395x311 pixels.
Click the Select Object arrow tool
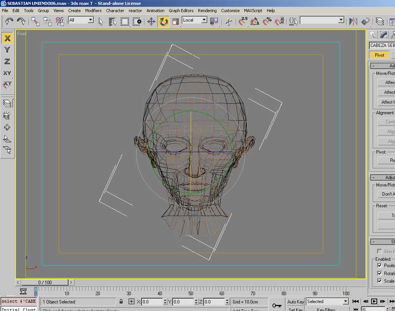[101, 21]
